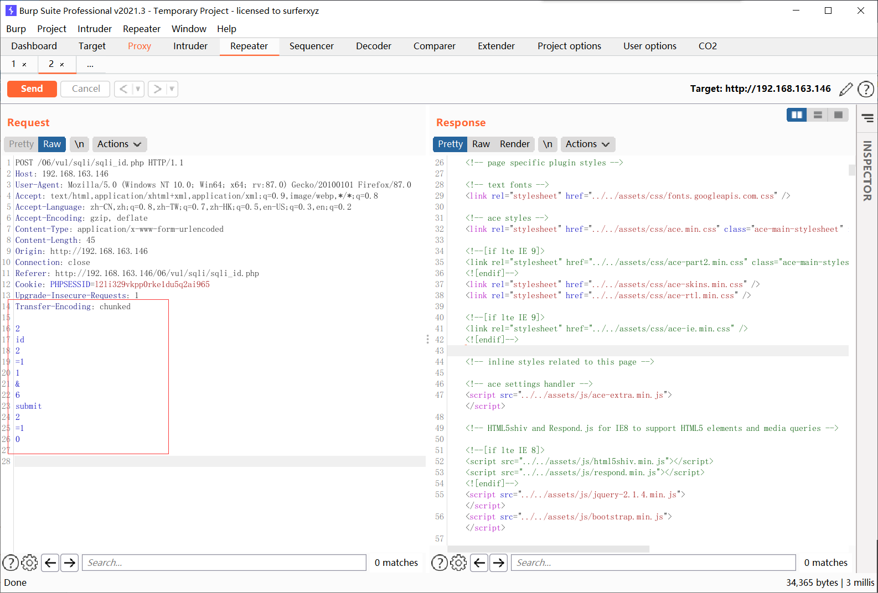
Task: Open request search settings gear
Action: pyautogui.click(x=29, y=563)
